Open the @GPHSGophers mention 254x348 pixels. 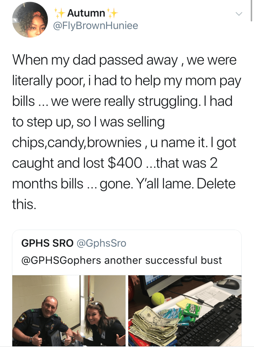[61, 260]
